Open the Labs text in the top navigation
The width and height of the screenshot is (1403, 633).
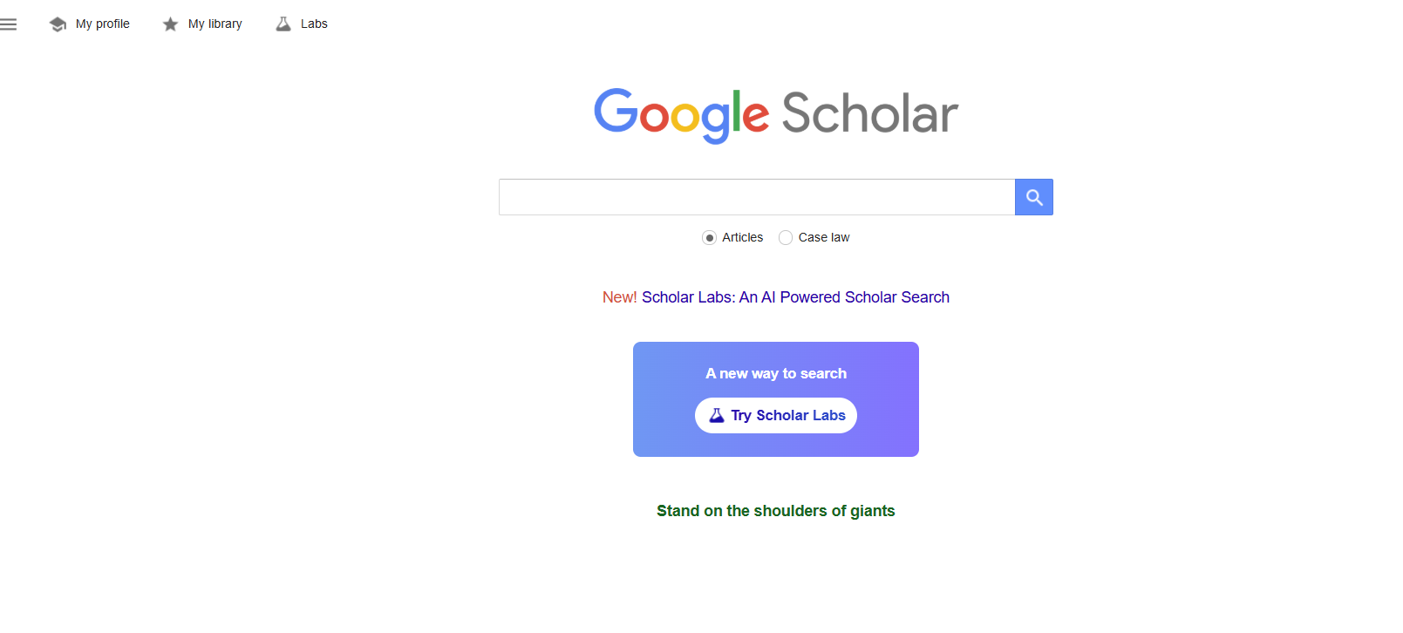point(314,24)
